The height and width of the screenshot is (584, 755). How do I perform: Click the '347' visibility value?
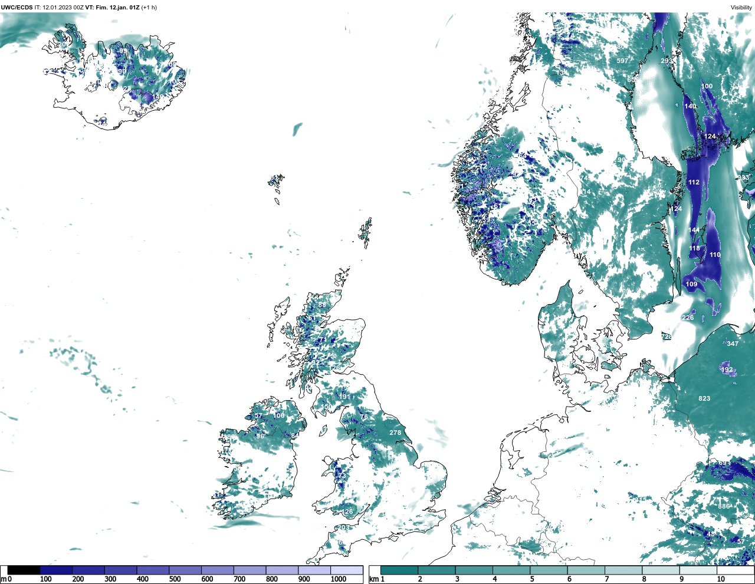tap(733, 344)
